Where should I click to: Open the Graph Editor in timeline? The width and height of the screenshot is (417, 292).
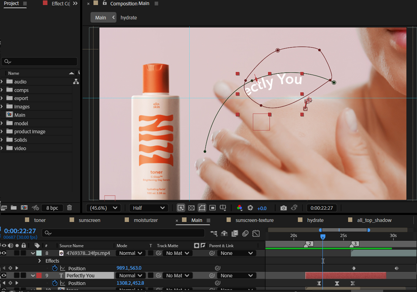[x=256, y=233]
